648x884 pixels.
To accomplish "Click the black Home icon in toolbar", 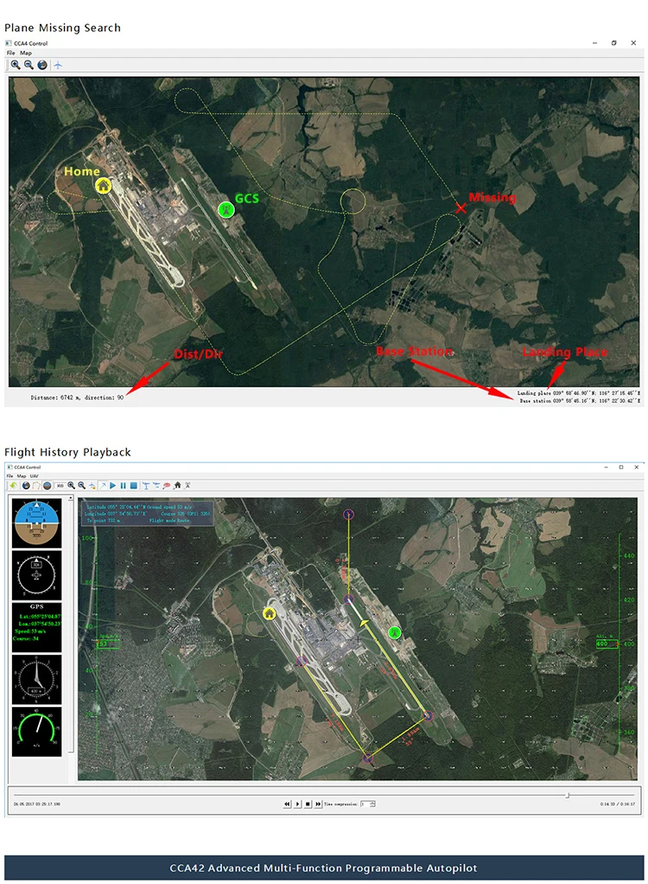I will 177,486.
